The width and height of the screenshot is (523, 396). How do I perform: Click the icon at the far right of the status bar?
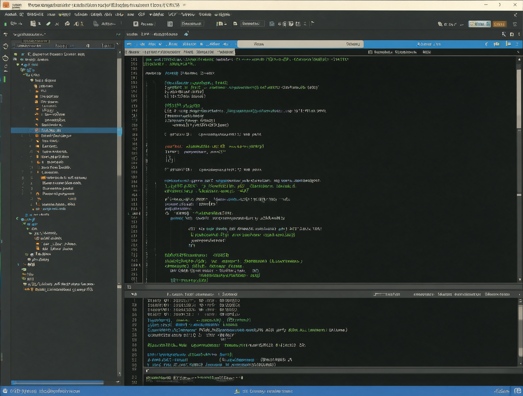click(x=517, y=391)
